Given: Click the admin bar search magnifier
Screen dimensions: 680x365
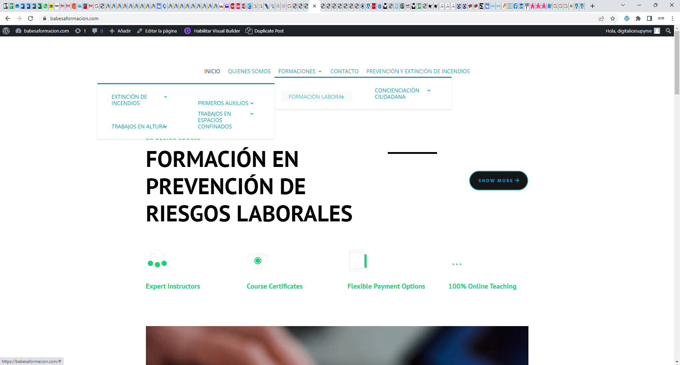Looking at the screenshot, I should tap(668, 31).
